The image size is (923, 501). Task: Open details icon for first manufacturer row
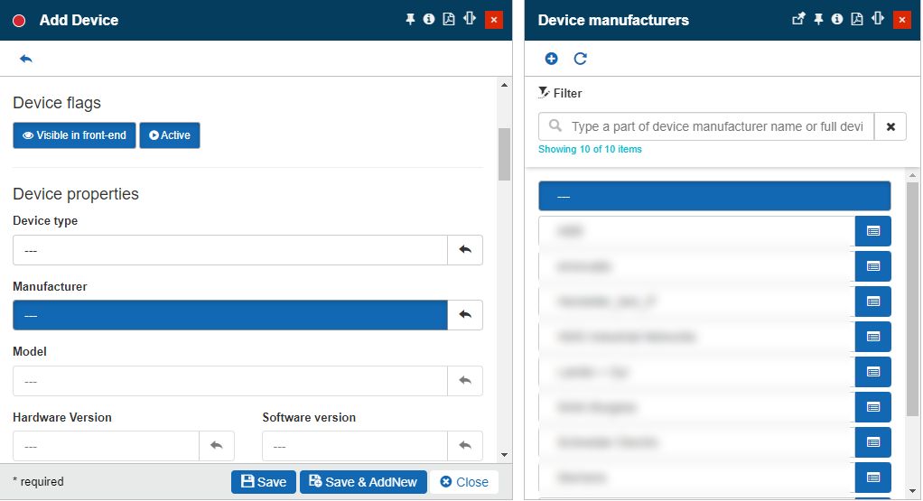(x=872, y=231)
